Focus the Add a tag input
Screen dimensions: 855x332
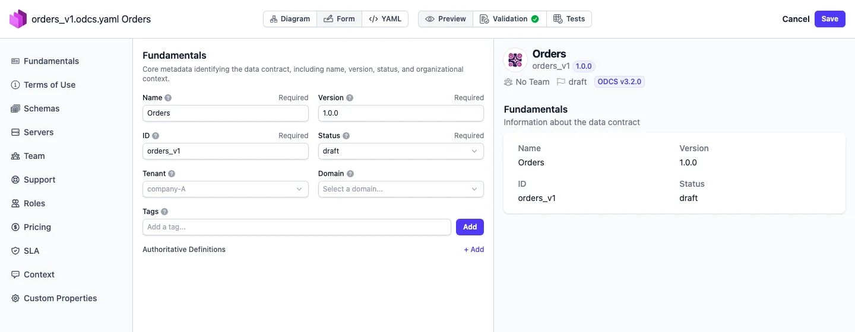297,227
